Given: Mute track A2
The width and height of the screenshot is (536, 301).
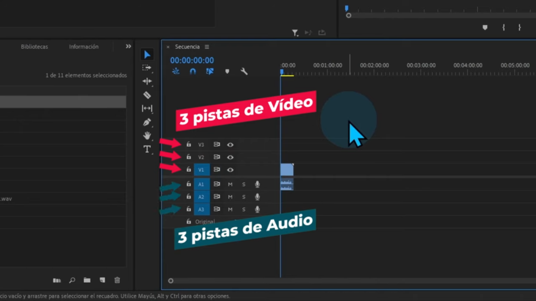Looking at the screenshot, I should click(230, 197).
